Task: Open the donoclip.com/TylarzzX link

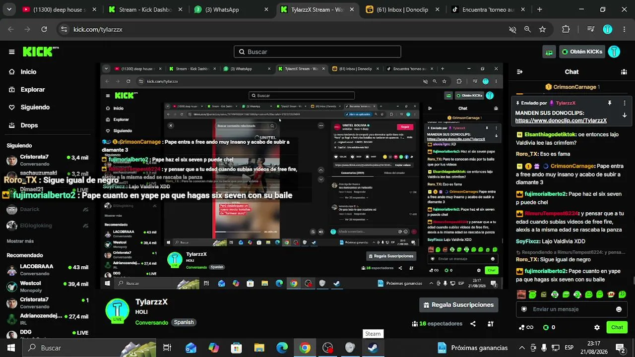Action: click(561, 120)
